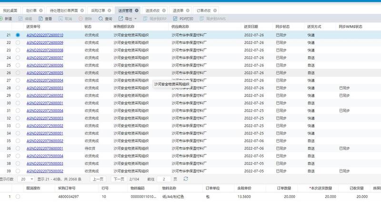Select radio button for row 31
This screenshot has height=204, width=381.
18,111
